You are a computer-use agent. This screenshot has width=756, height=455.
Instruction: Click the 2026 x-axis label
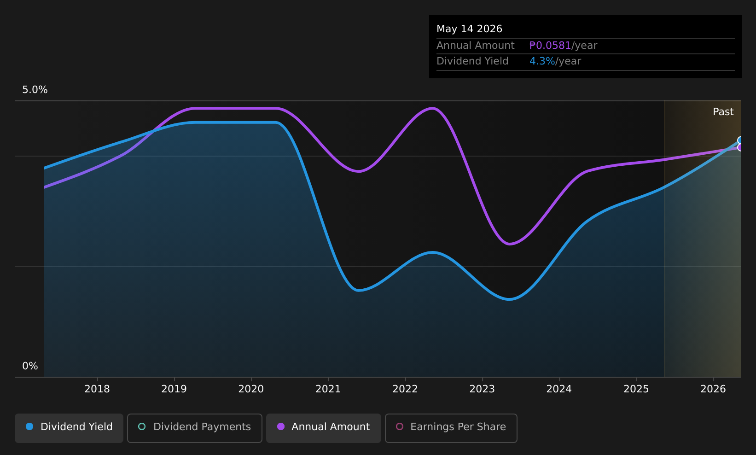tap(713, 389)
